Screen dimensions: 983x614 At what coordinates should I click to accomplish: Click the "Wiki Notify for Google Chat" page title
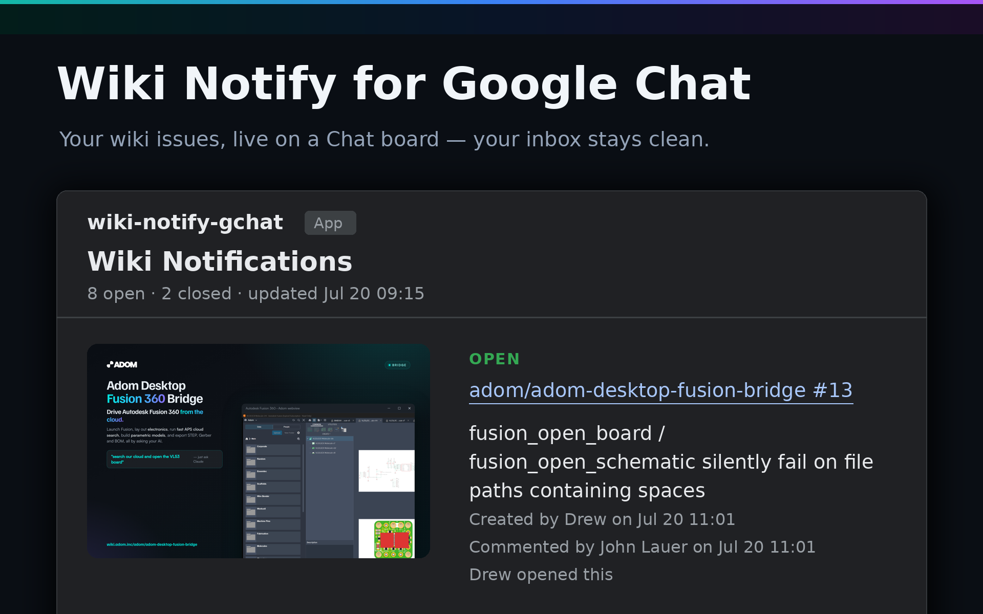click(404, 83)
